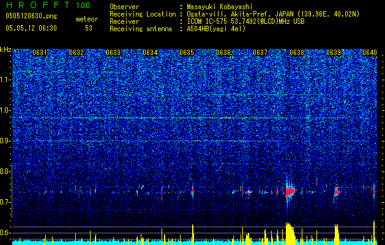Click the date stamp 05.05.12 06:30
The image size is (385, 245).
[x=31, y=28]
